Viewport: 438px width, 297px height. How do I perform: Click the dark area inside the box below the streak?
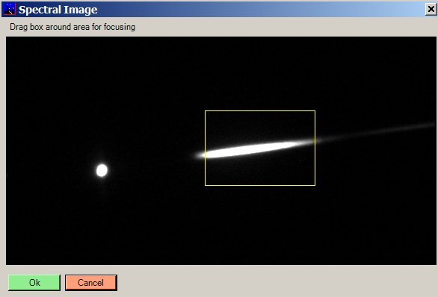[260, 172]
